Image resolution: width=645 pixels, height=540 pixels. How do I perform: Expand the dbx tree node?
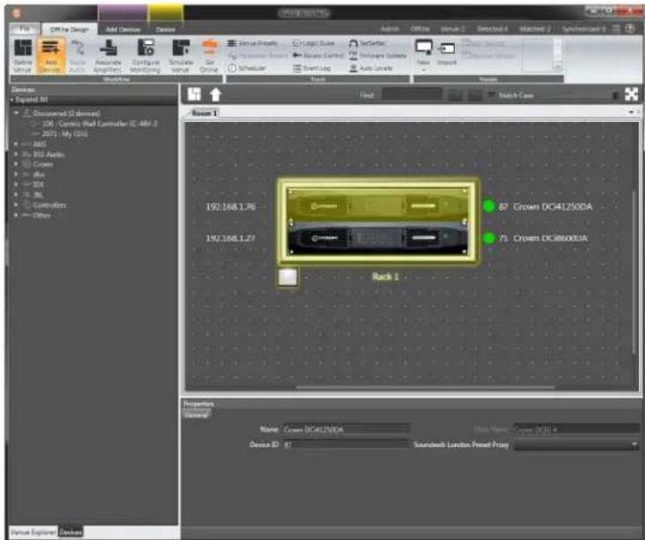[16, 175]
